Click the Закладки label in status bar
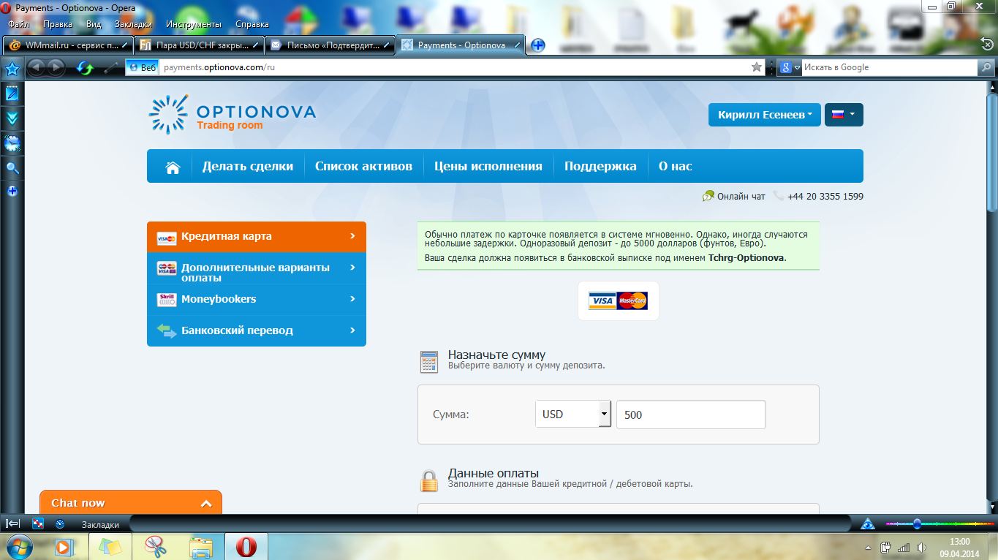Viewport: 998px width, 560px height. (100, 524)
